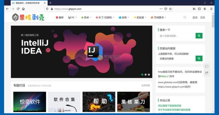Click the 登录 login link
Screen dimensions: 219x115
click(x=195, y=18)
